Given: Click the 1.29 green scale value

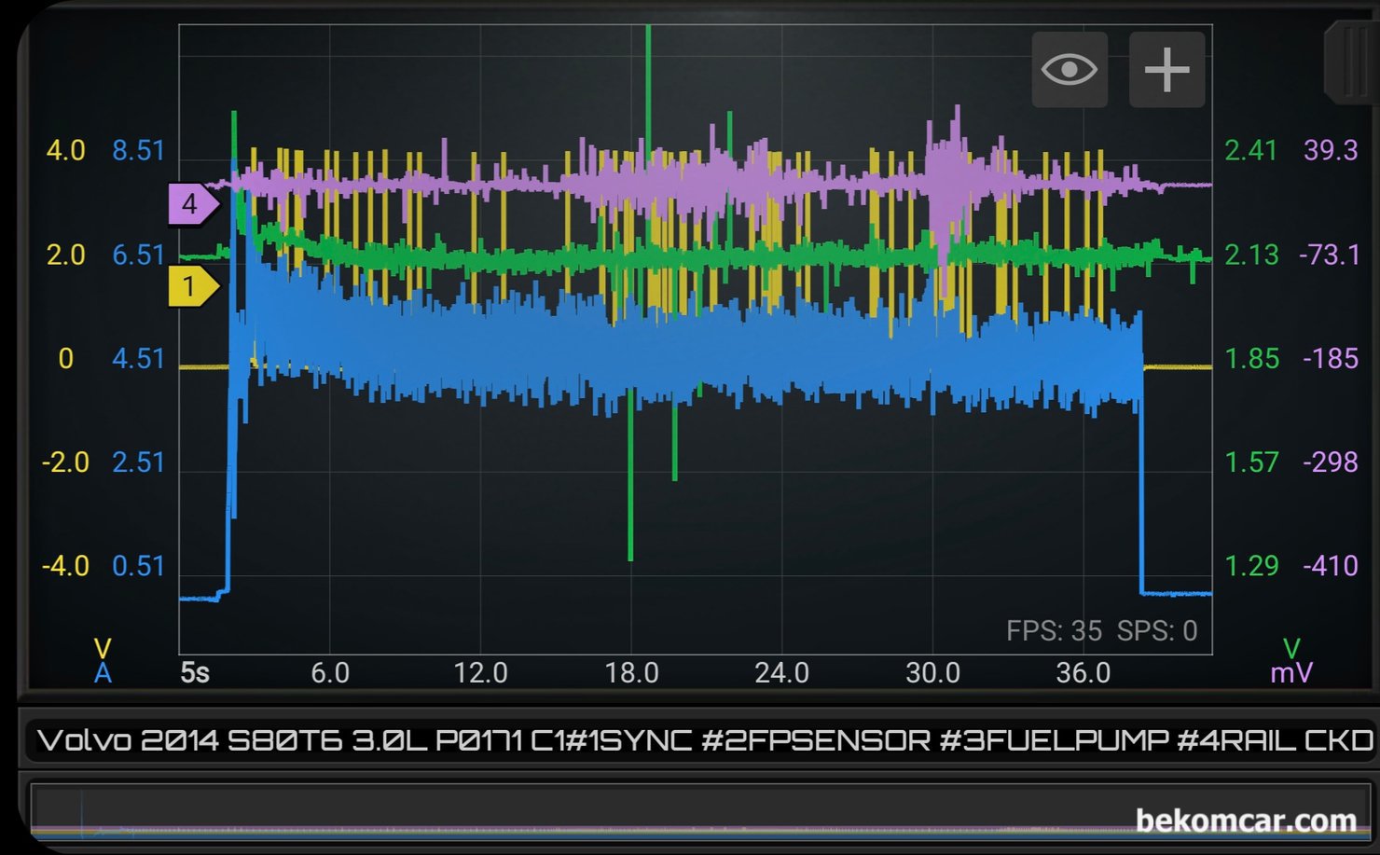Looking at the screenshot, I should coord(1250,566).
